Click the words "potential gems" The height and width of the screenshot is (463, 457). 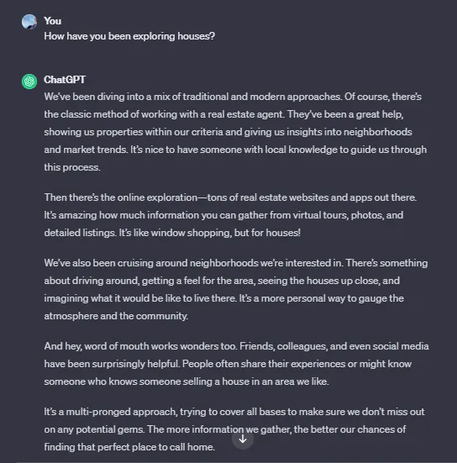[x=109, y=429]
